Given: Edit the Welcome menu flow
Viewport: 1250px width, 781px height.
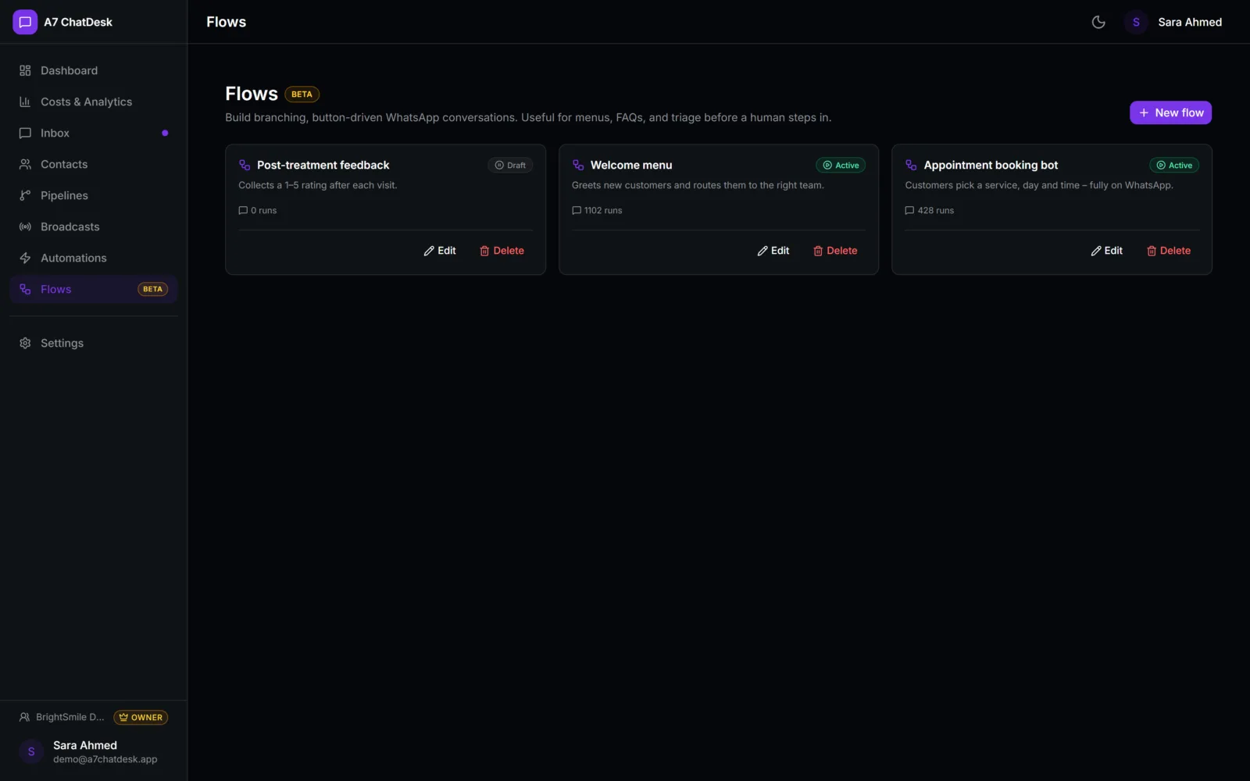Looking at the screenshot, I should tap(773, 251).
